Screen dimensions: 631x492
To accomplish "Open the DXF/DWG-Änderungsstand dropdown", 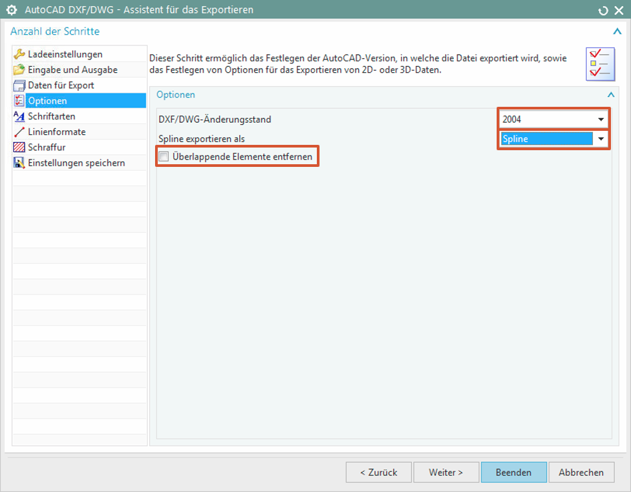I will click(600, 119).
